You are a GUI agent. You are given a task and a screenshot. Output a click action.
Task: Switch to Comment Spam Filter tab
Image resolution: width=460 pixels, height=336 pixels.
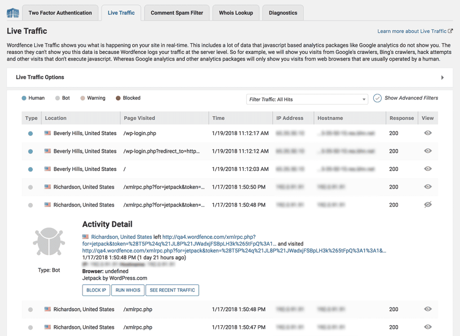point(177,13)
